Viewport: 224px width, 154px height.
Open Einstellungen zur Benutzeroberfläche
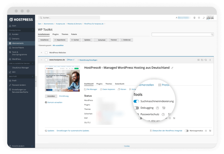point(20,91)
